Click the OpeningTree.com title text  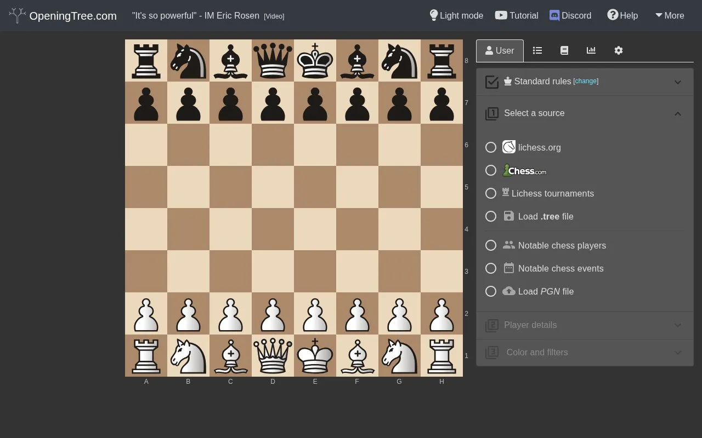click(73, 16)
